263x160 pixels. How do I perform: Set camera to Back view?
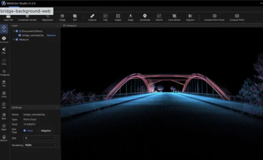click(4, 116)
